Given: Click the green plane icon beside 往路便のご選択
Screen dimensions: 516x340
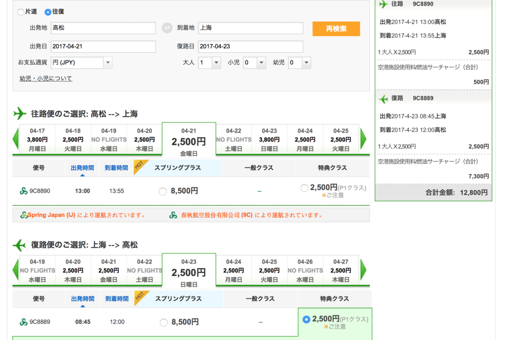Looking at the screenshot, I should click(20, 114).
